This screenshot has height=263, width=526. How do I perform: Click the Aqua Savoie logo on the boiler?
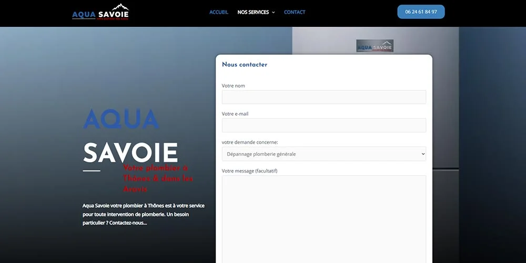coord(375,46)
